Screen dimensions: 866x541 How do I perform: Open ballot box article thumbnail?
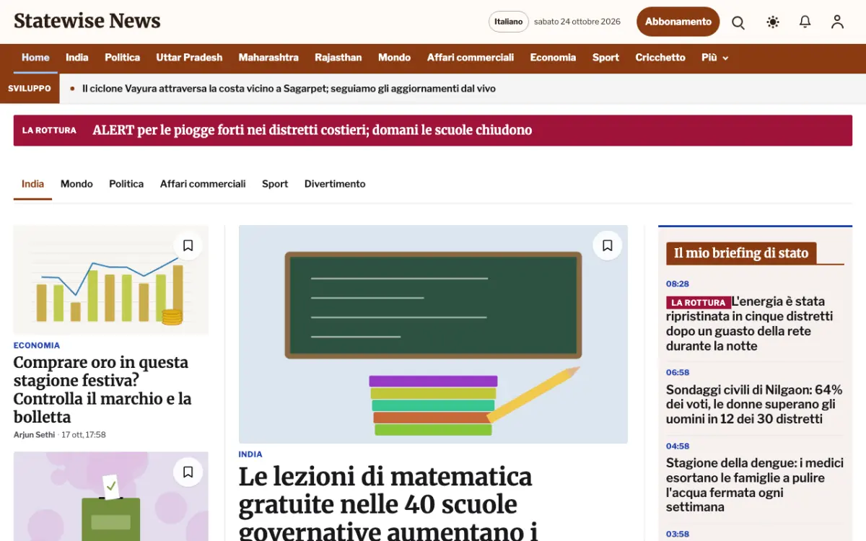pos(111,496)
